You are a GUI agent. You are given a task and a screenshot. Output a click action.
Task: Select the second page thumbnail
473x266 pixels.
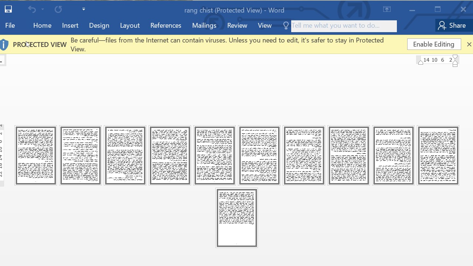coord(80,155)
